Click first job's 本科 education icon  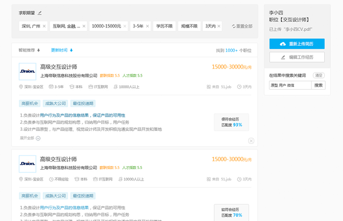[x=72, y=87]
